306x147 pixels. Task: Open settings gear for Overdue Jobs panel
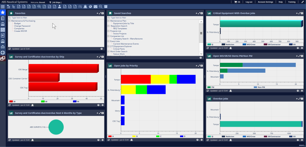302,140
